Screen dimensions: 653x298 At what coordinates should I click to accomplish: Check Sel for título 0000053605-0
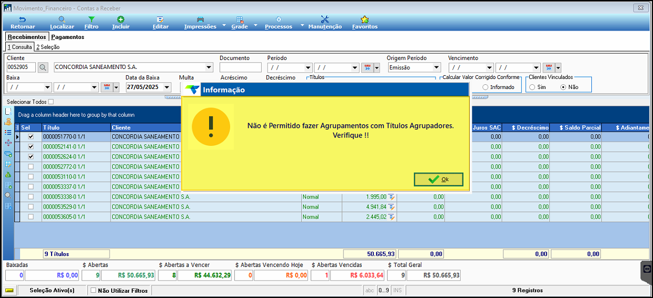pyautogui.click(x=31, y=216)
